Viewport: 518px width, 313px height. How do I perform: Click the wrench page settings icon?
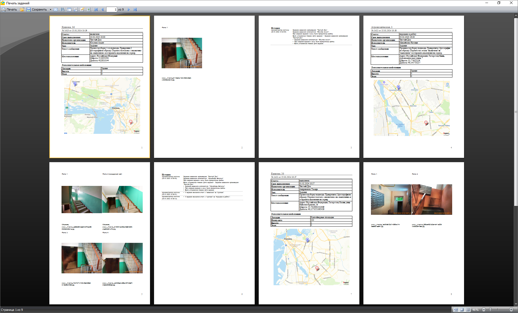tap(76, 9)
